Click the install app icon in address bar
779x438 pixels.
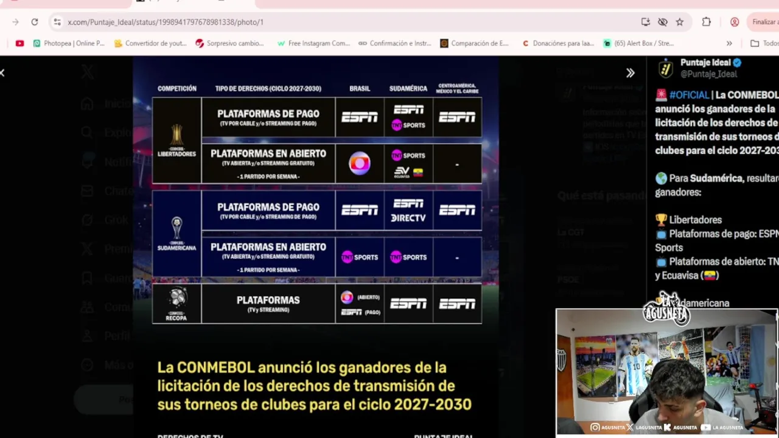pos(646,22)
